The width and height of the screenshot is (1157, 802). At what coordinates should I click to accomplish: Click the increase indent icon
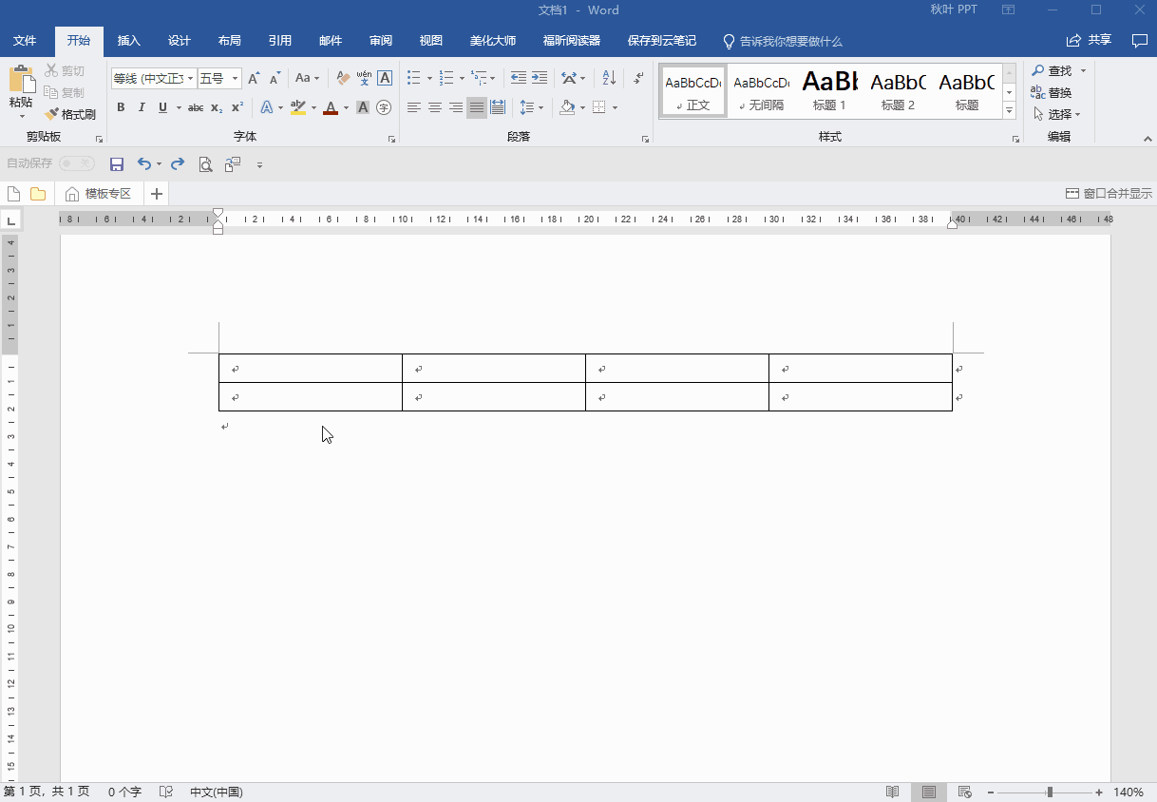pyautogui.click(x=540, y=78)
